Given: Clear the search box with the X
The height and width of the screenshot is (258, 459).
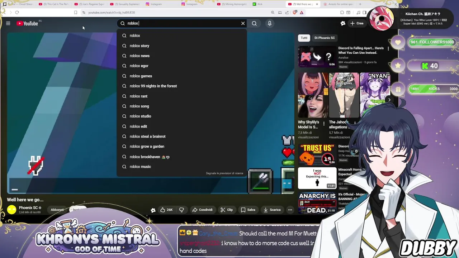Looking at the screenshot, I should (x=243, y=23).
